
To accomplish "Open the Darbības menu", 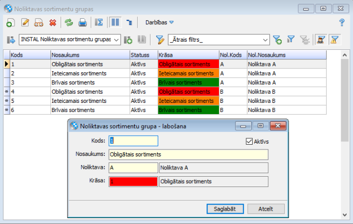I will tap(159, 23).
